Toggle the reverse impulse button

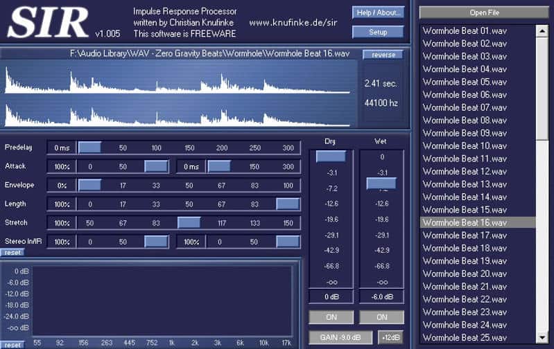pos(383,55)
